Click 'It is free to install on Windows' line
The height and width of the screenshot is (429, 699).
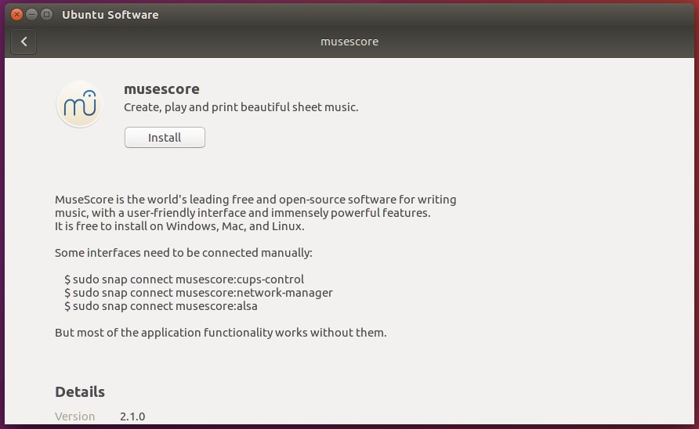click(x=179, y=226)
